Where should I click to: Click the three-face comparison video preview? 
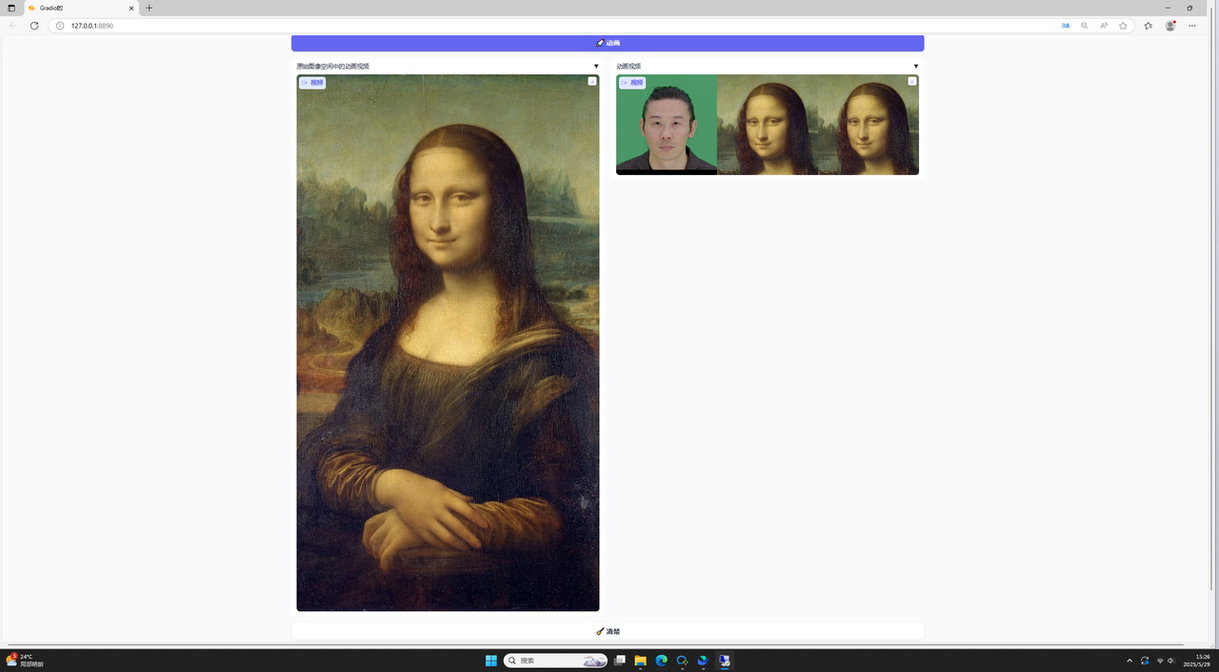pyautogui.click(x=768, y=125)
